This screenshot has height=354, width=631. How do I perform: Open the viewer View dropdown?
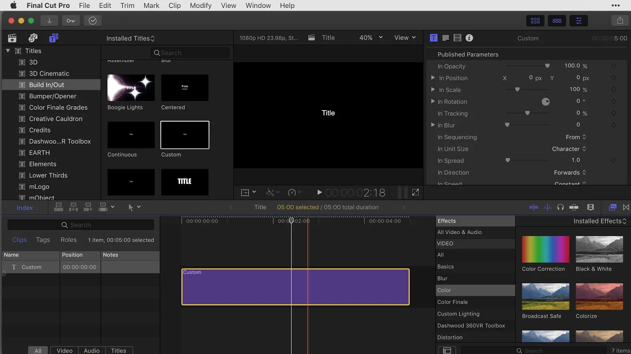point(405,37)
